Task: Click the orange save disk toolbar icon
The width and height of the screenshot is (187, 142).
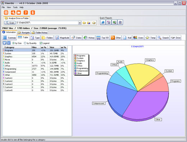Action: click(6, 13)
